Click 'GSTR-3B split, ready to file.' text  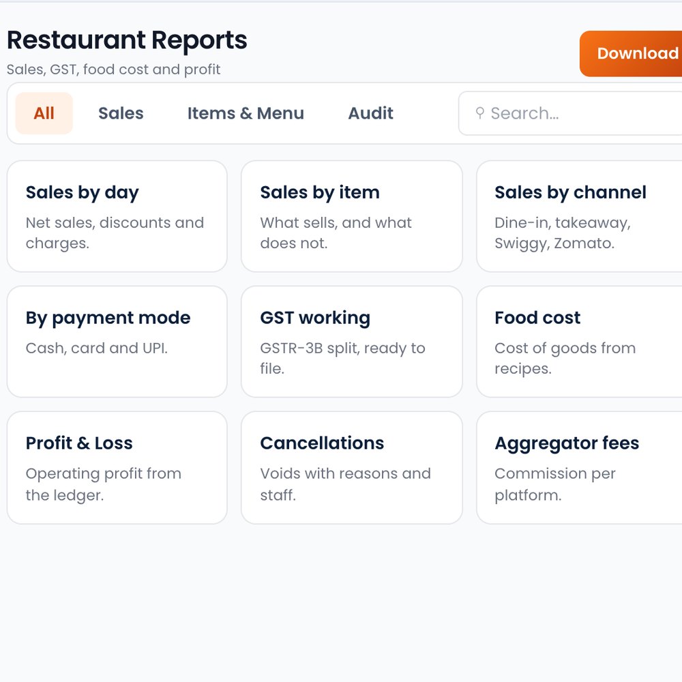pos(343,358)
